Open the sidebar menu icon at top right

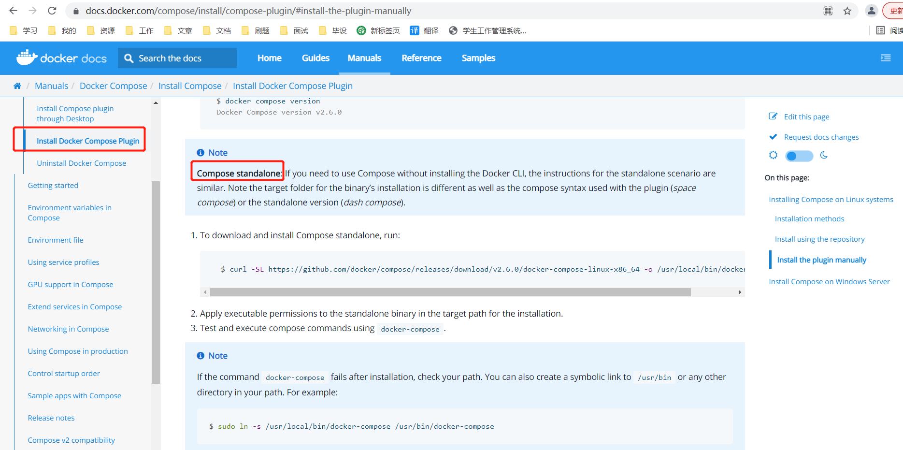pyautogui.click(x=885, y=58)
